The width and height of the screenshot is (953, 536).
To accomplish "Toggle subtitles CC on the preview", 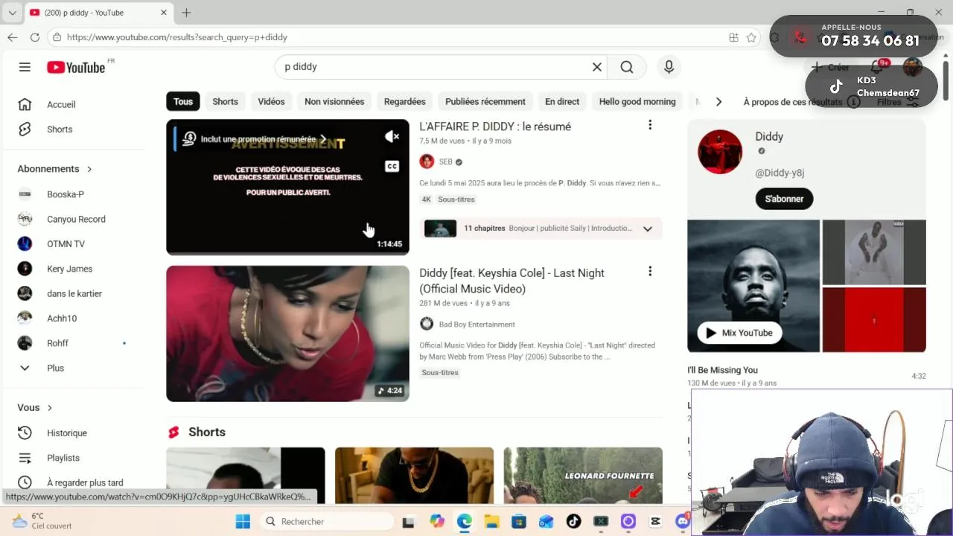I will (392, 166).
